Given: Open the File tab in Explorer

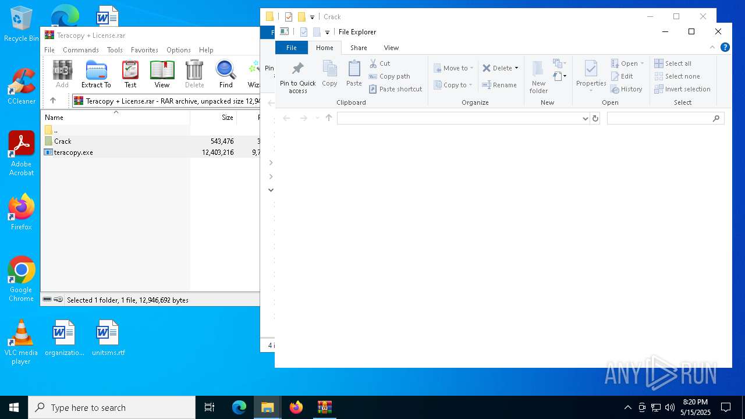Looking at the screenshot, I should click(x=292, y=48).
